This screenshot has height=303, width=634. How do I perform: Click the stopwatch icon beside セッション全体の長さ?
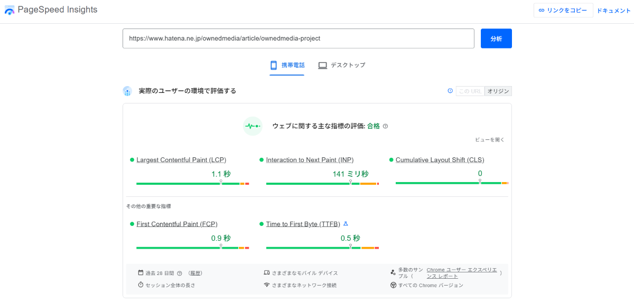(141, 285)
